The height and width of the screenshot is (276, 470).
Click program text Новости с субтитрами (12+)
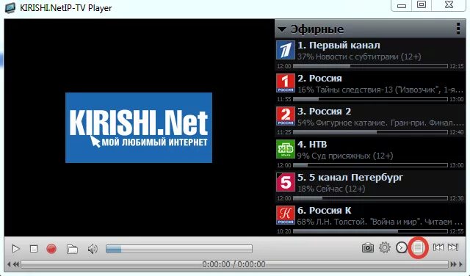(x=369, y=57)
